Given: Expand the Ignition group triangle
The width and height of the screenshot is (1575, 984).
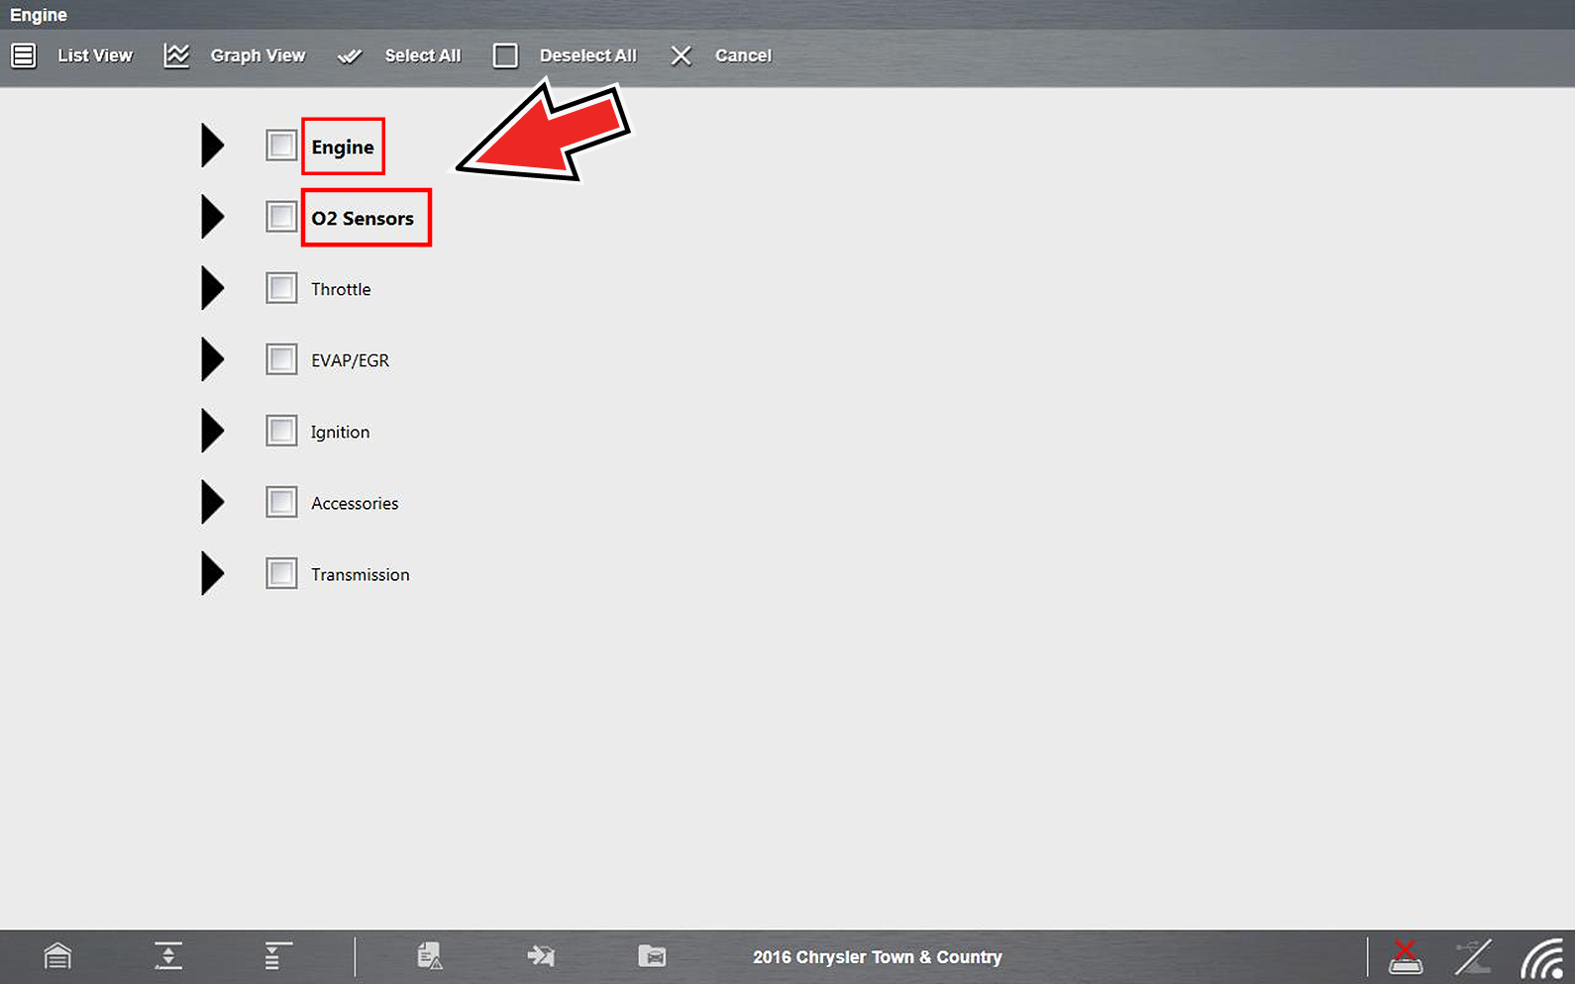Looking at the screenshot, I should [212, 431].
